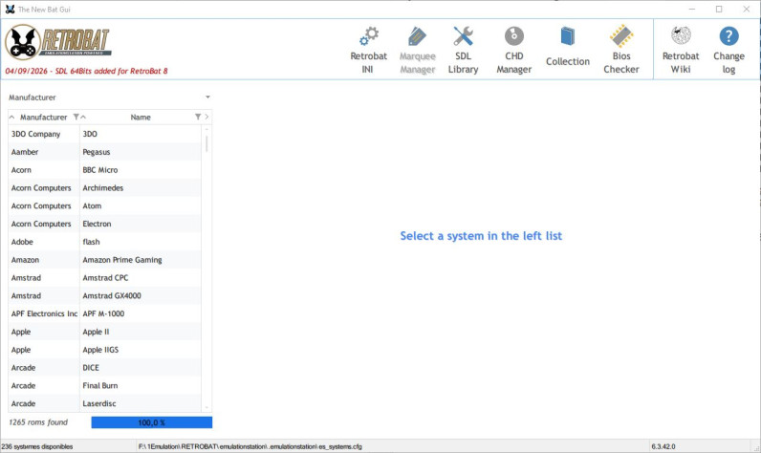Open the CHD Manager disc icon
This screenshot has height=453, width=761.
pyautogui.click(x=514, y=36)
